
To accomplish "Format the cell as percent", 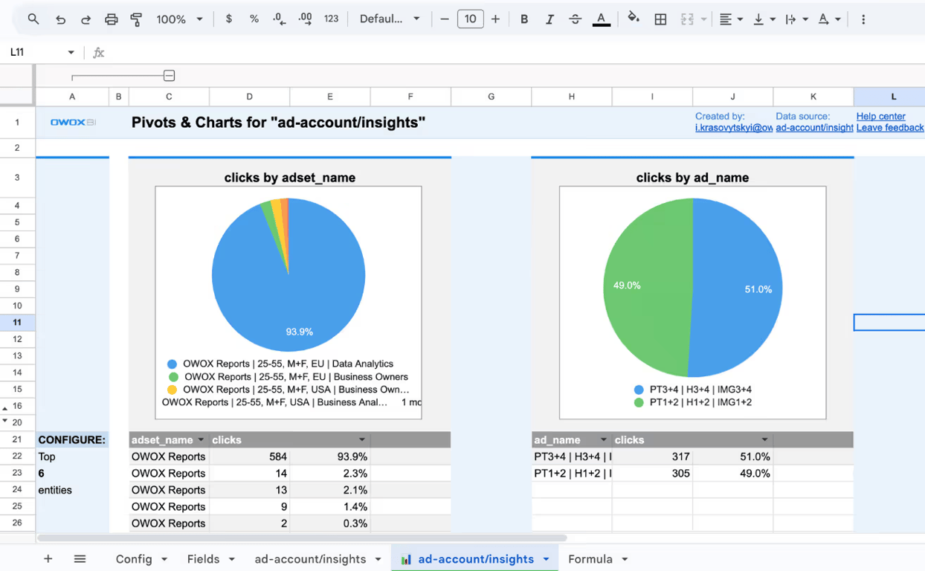I will pyautogui.click(x=254, y=19).
